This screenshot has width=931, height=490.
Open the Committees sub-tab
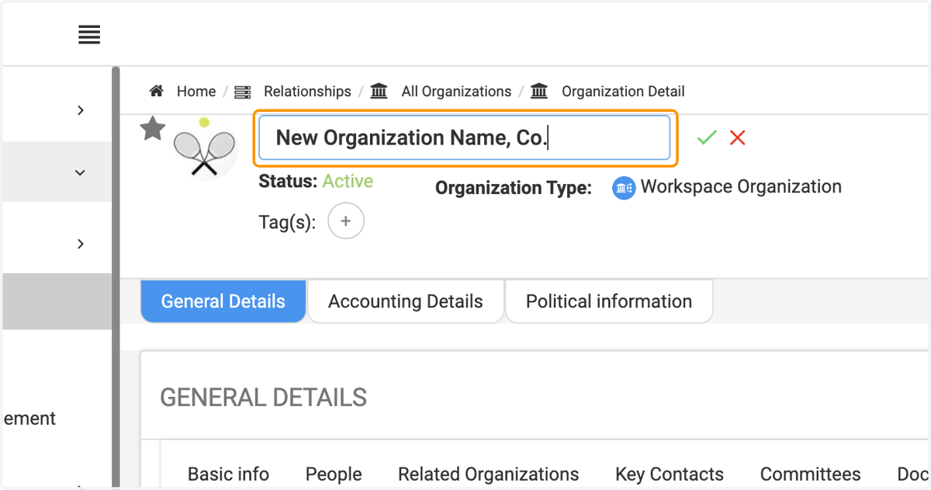point(811,474)
